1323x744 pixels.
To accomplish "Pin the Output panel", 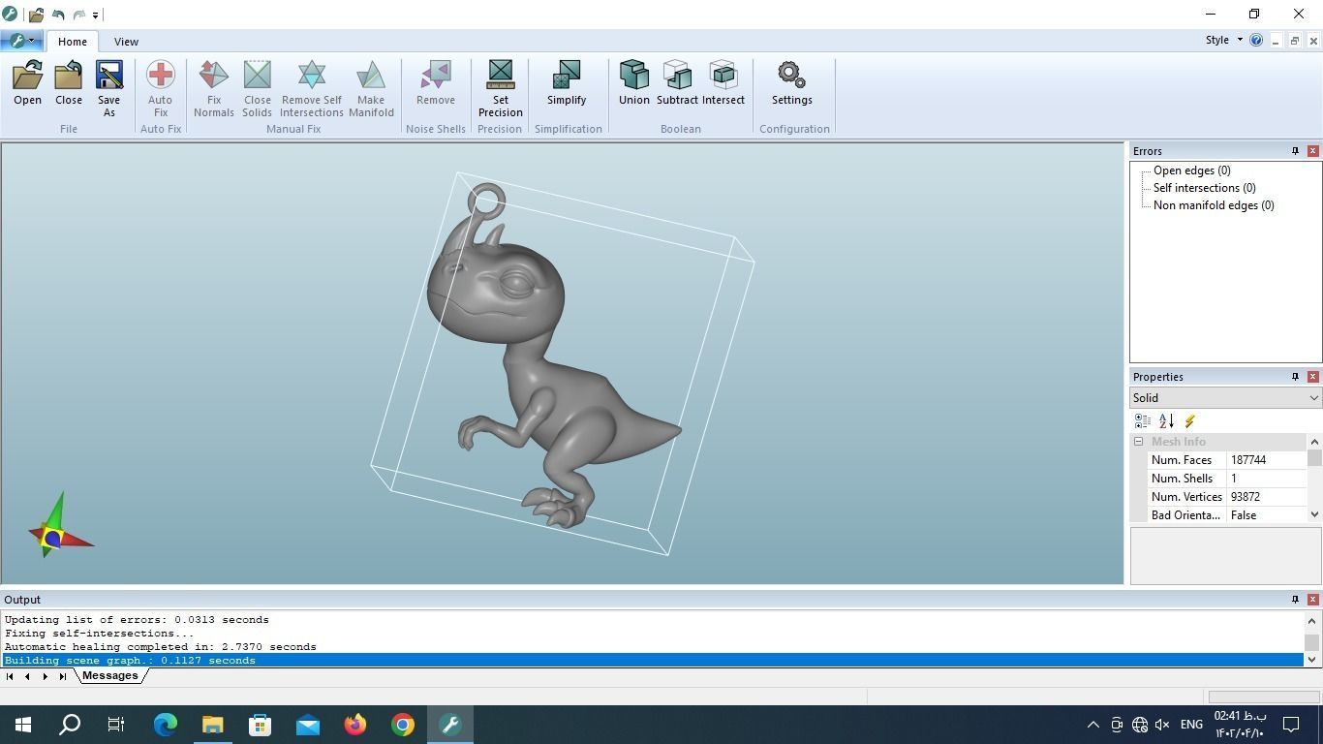I will pyautogui.click(x=1295, y=600).
